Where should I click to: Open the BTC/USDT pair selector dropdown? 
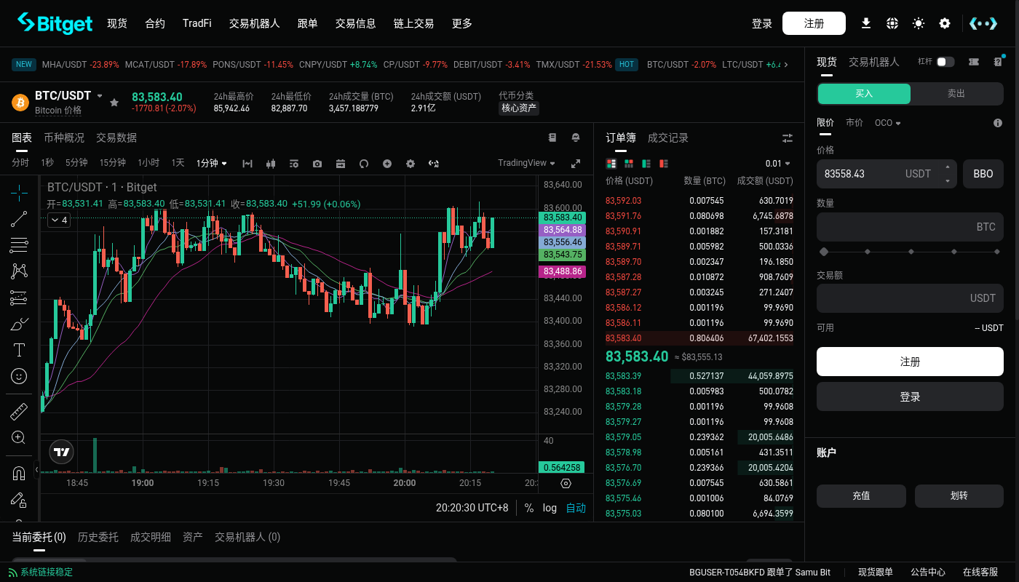tap(100, 96)
